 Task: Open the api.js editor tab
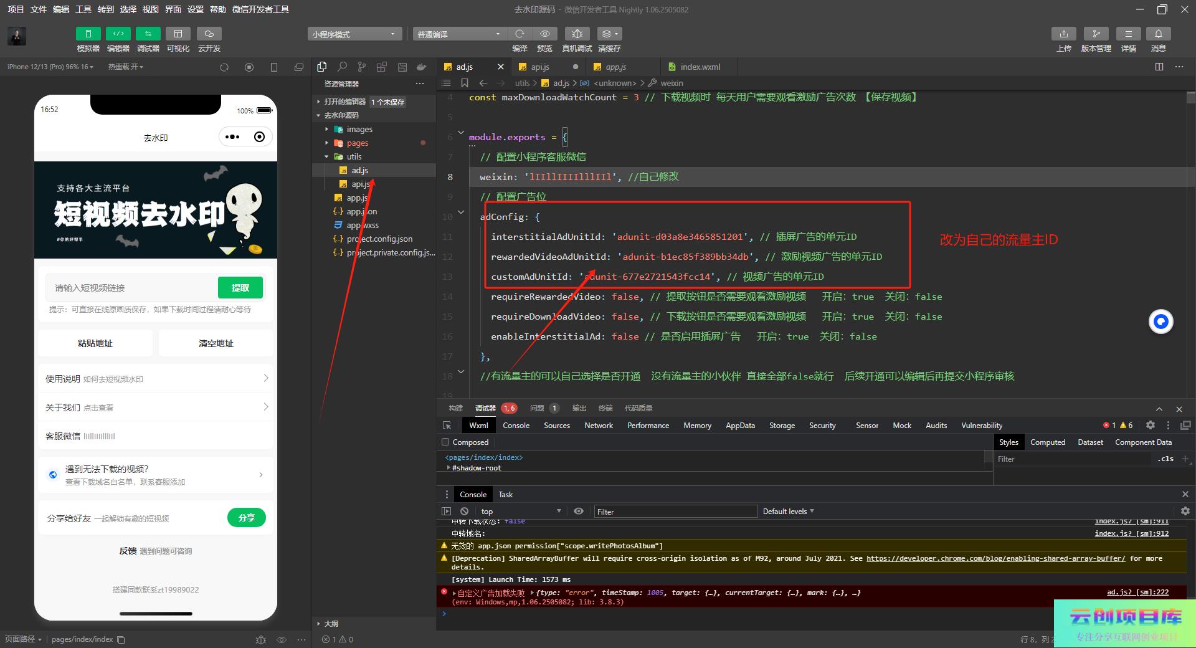[x=539, y=67]
